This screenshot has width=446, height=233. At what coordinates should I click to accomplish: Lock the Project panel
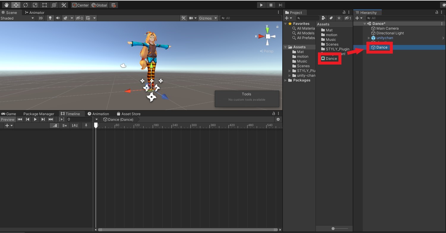(344, 12)
